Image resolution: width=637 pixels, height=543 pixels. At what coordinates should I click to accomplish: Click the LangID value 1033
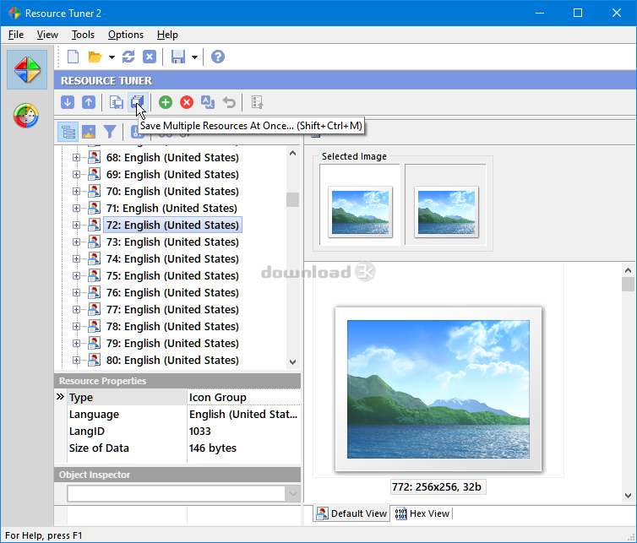(x=200, y=432)
